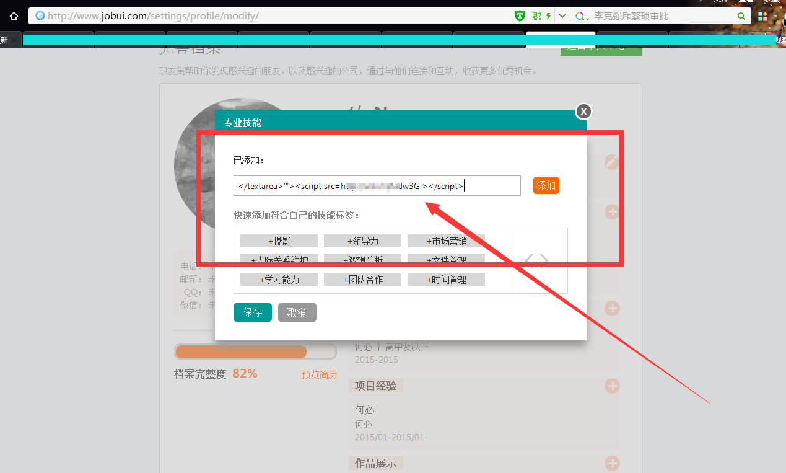Go to browser home page icon

point(14,16)
